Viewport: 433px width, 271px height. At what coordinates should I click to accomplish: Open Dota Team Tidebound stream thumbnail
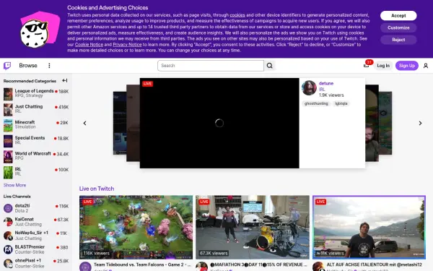click(x=136, y=228)
